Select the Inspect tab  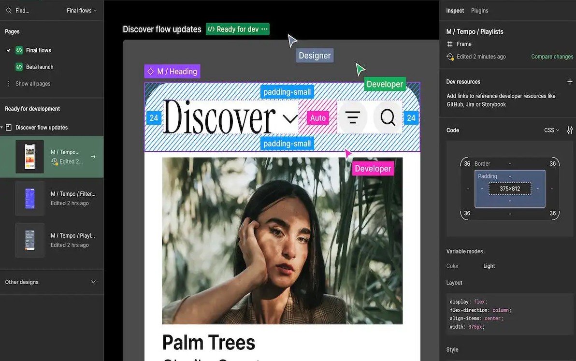[x=455, y=11]
